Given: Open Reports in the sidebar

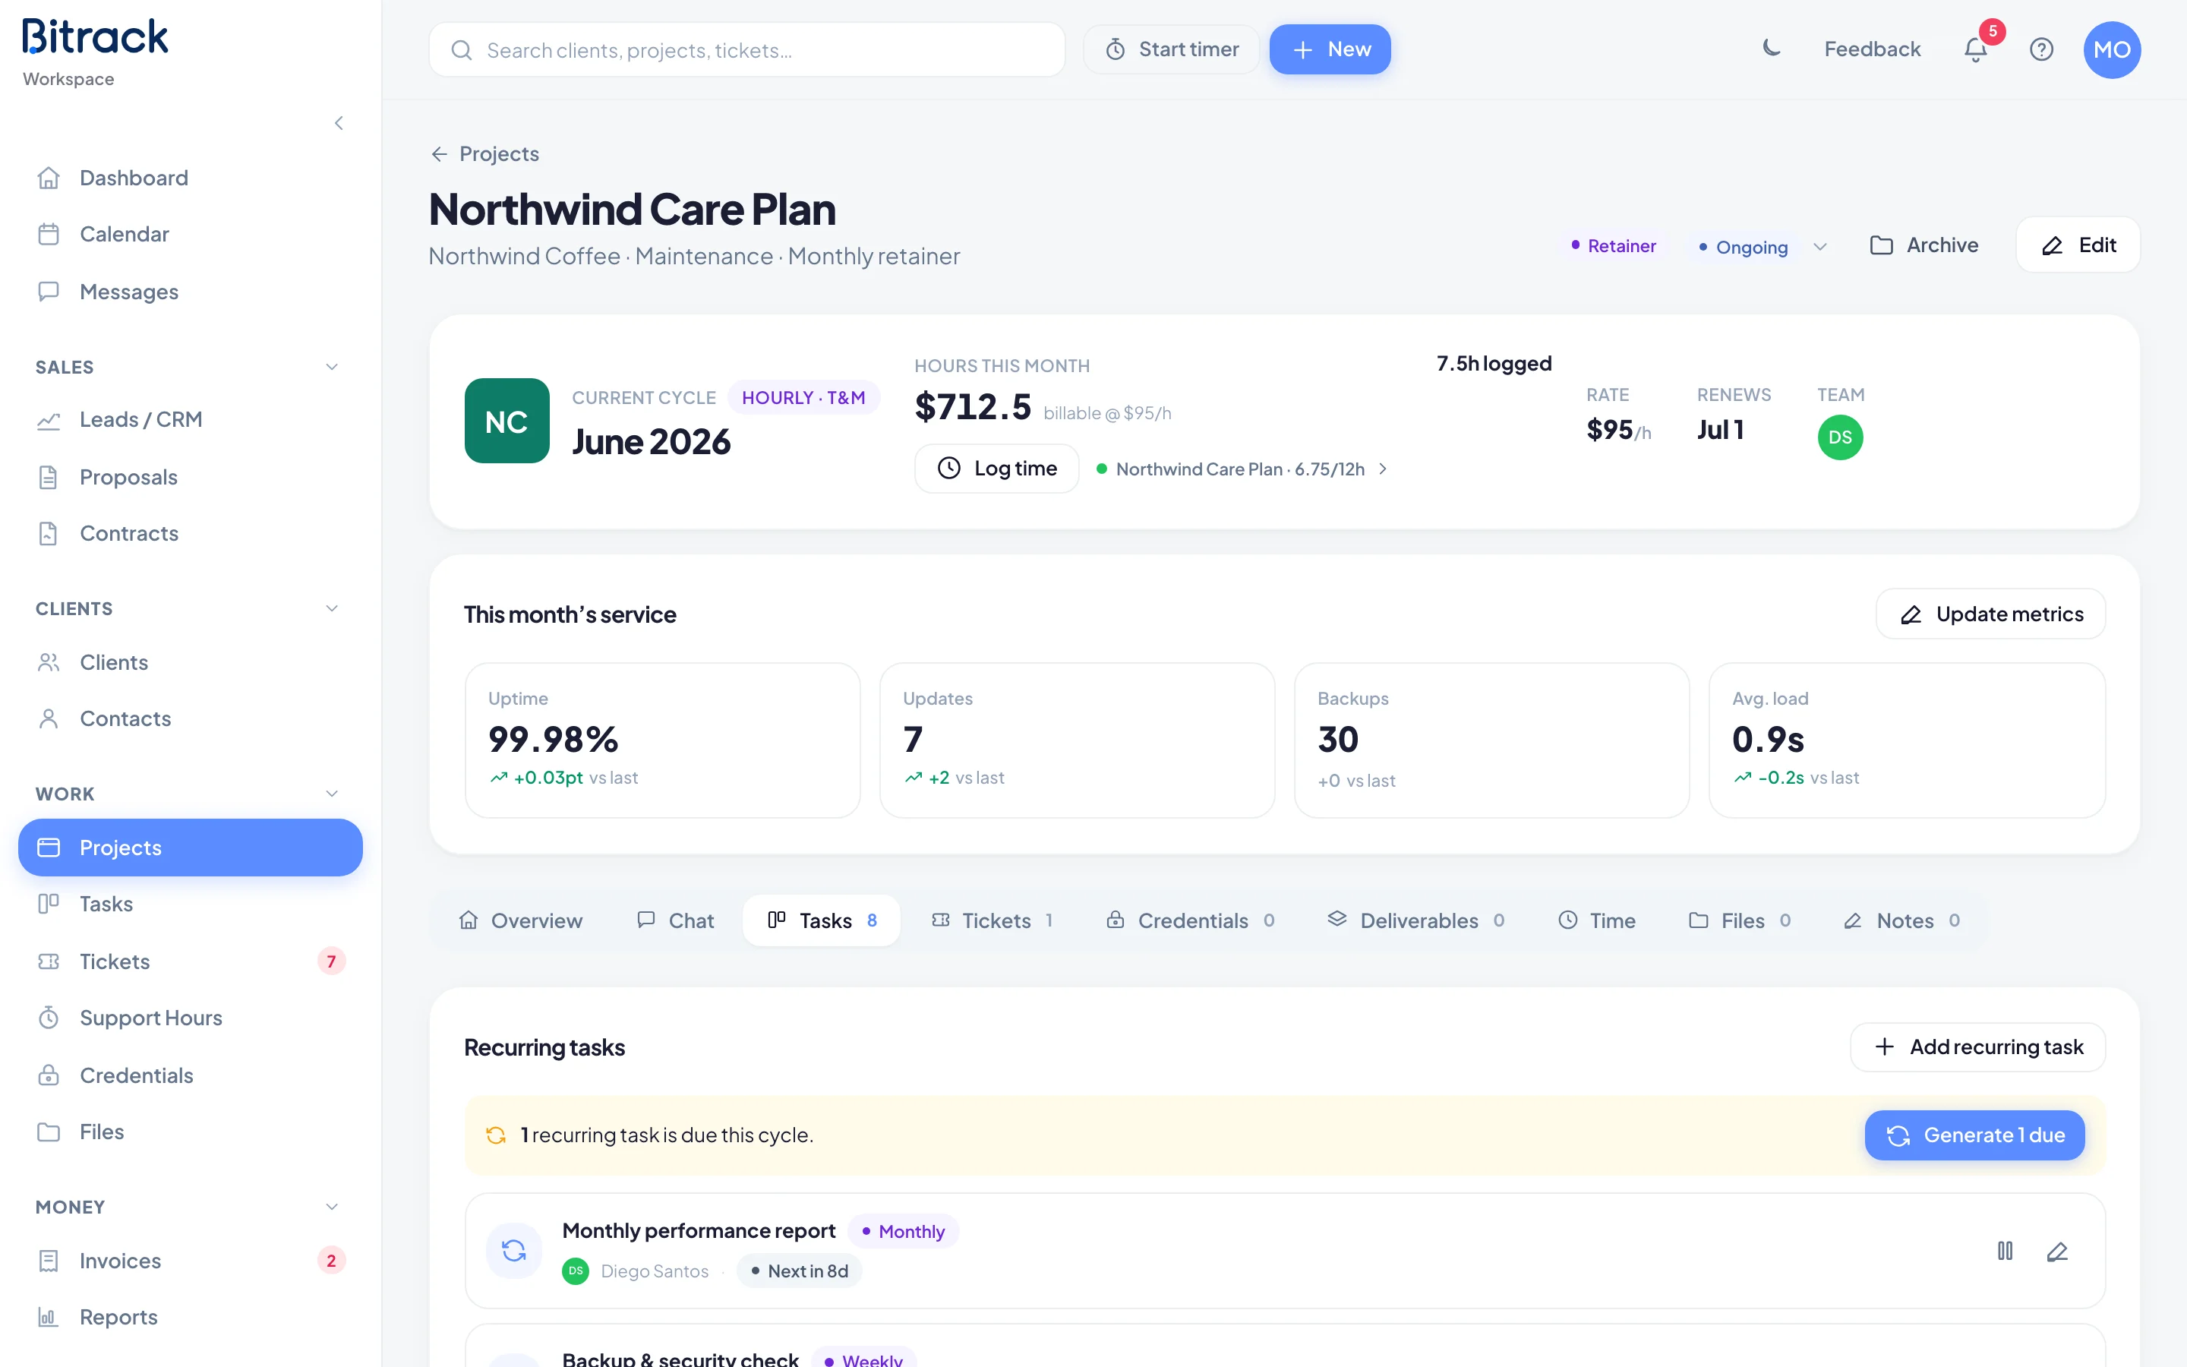Looking at the screenshot, I should [190, 1318].
